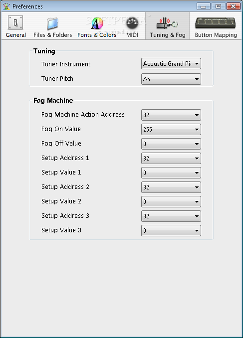Open Fog Machine Action Address dropdown

(171, 115)
